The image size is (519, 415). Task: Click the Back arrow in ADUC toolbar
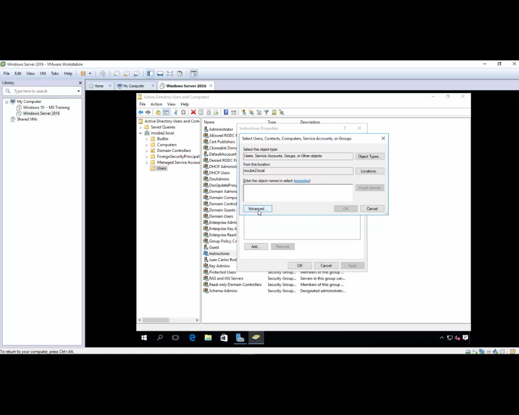pyautogui.click(x=141, y=112)
